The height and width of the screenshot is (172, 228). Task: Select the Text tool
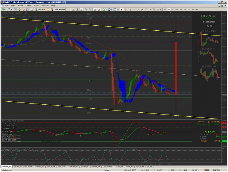pyautogui.click(x=150, y=10)
